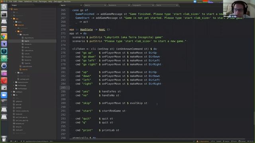The width and height of the screenshot is (255, 143).
Task: Open the Ubuntu dash launcher icon
Action: (4, 7)
